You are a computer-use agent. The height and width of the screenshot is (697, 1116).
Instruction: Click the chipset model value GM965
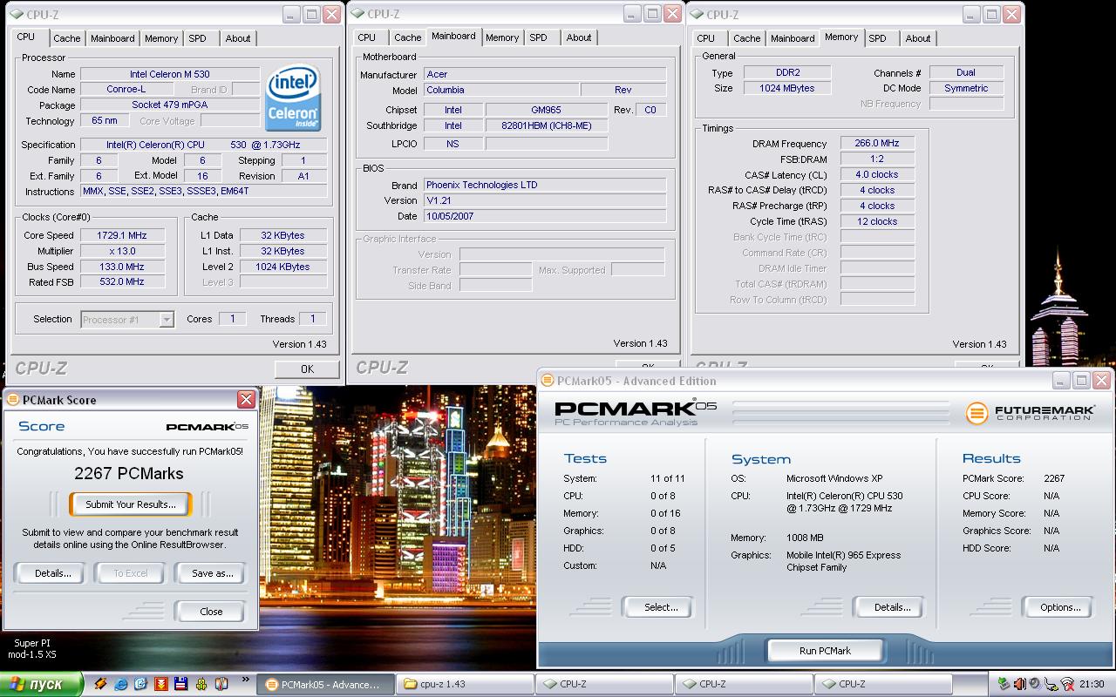546,110
